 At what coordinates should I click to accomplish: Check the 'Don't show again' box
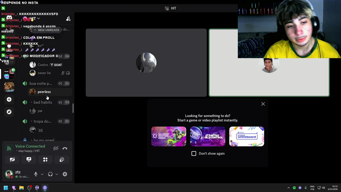pos(194,154)
